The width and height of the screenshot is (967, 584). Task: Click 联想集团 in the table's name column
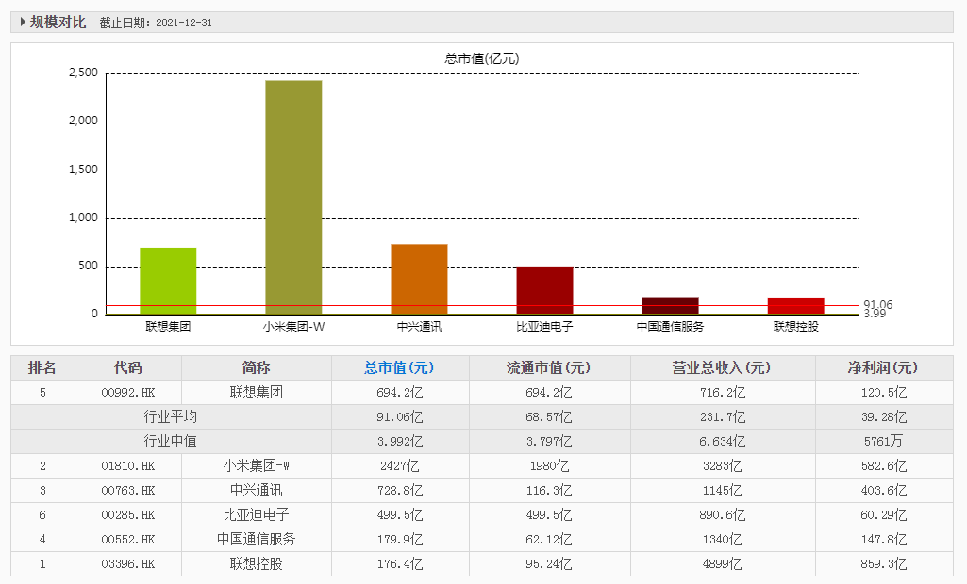256,392
